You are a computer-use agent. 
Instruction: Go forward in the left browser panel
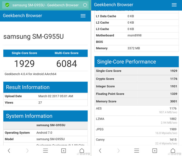point(27,151)
